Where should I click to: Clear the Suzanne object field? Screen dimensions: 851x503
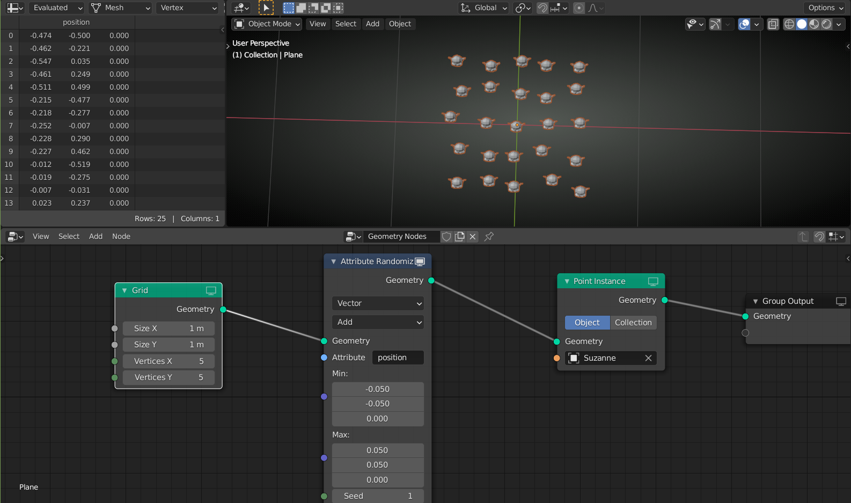(x=648, y=358)
